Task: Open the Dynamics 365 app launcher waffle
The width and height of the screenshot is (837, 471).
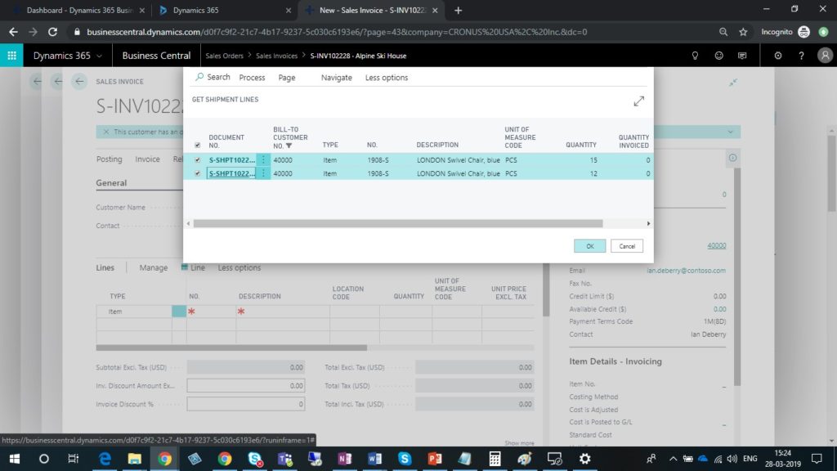Action: 11,56
